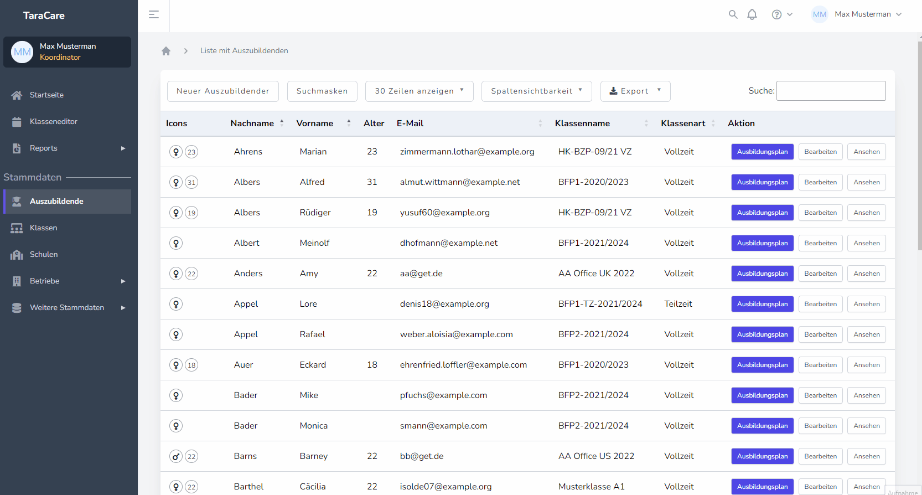Image resolution: width=922 pixels, height=495 pixels.
Task: Expand the Reports submenu arrow
Action: tap(123, 148)
